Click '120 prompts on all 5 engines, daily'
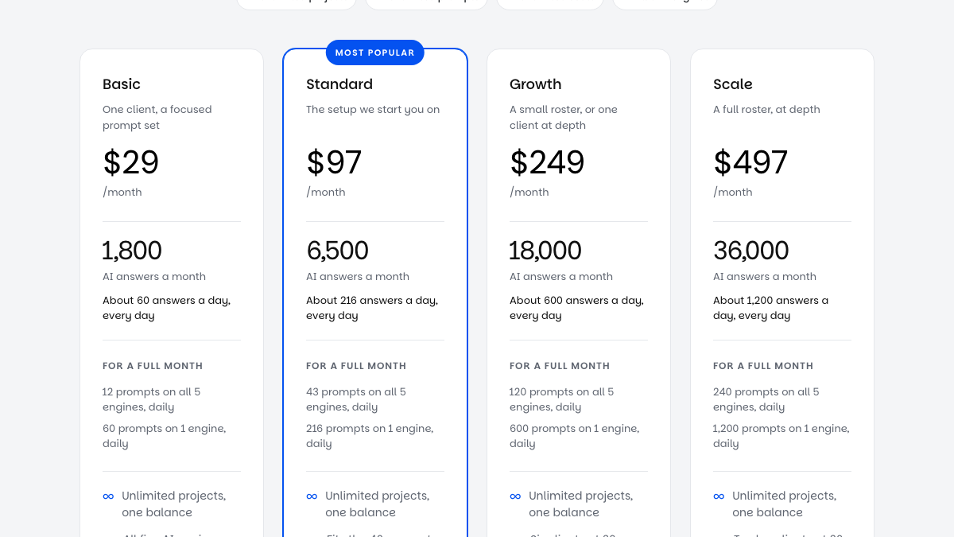Viewport: 954px width, 537px height. coord(562,399)
